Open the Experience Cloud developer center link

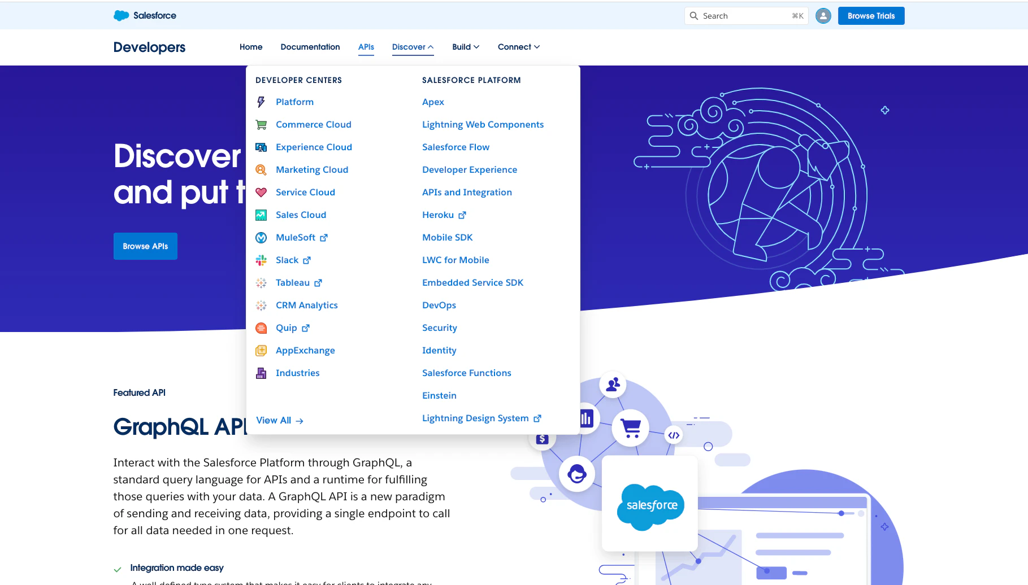point(314,147)
